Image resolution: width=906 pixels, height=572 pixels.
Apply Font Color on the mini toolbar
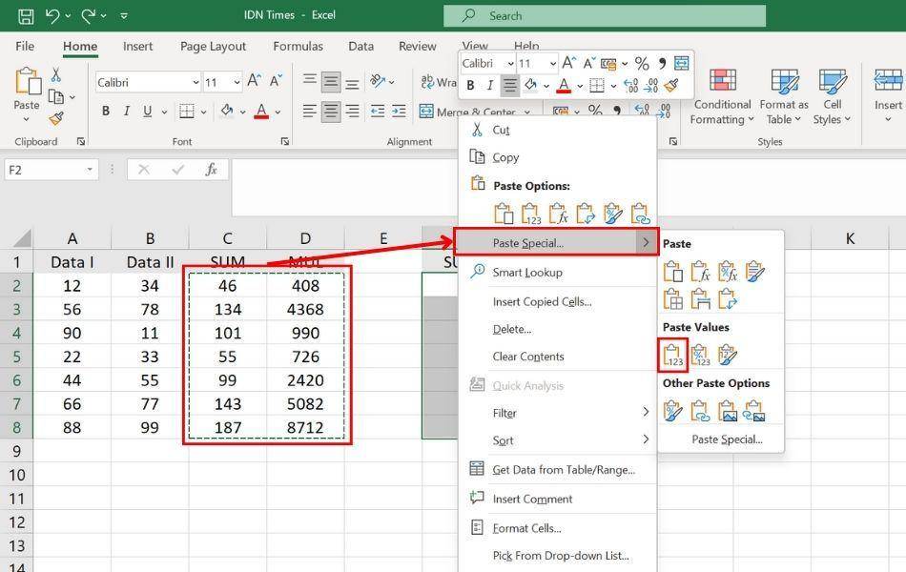tap(564, 86)
